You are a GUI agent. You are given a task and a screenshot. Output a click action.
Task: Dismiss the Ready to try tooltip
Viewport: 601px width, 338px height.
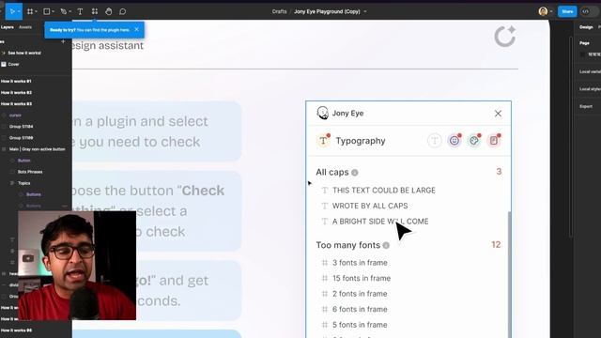click(137, 29)
